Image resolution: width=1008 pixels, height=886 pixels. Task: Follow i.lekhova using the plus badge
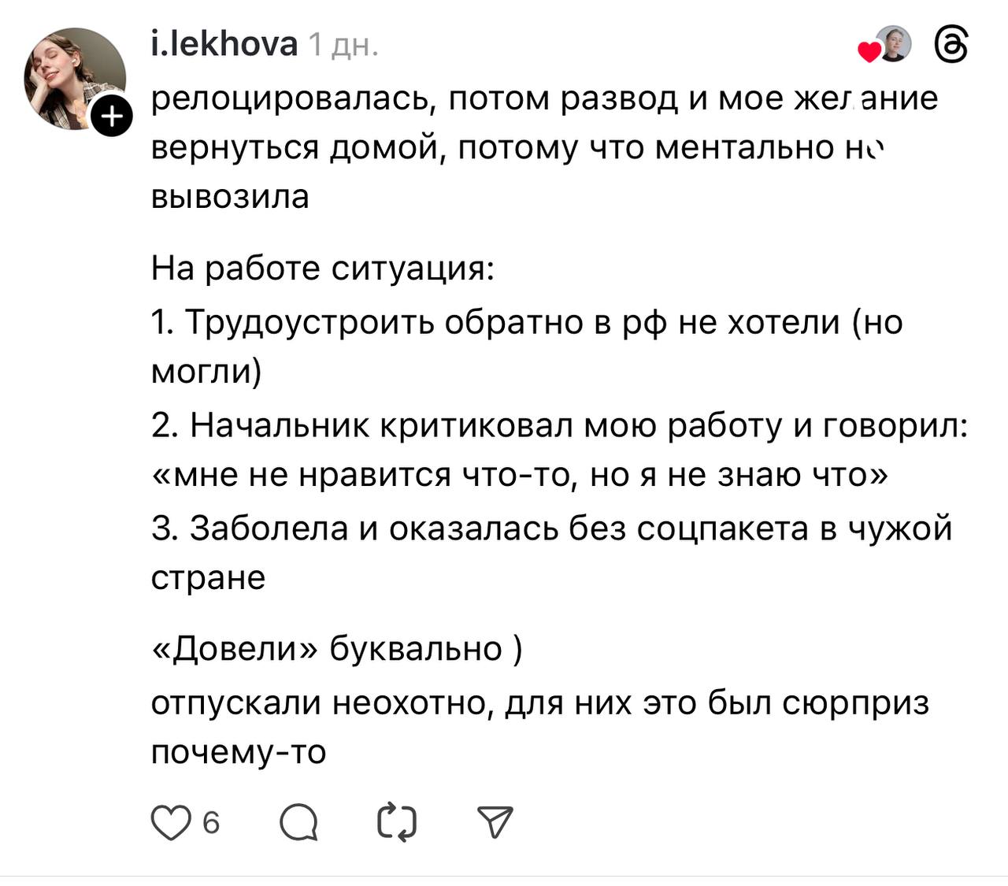(x=113, y=117)
